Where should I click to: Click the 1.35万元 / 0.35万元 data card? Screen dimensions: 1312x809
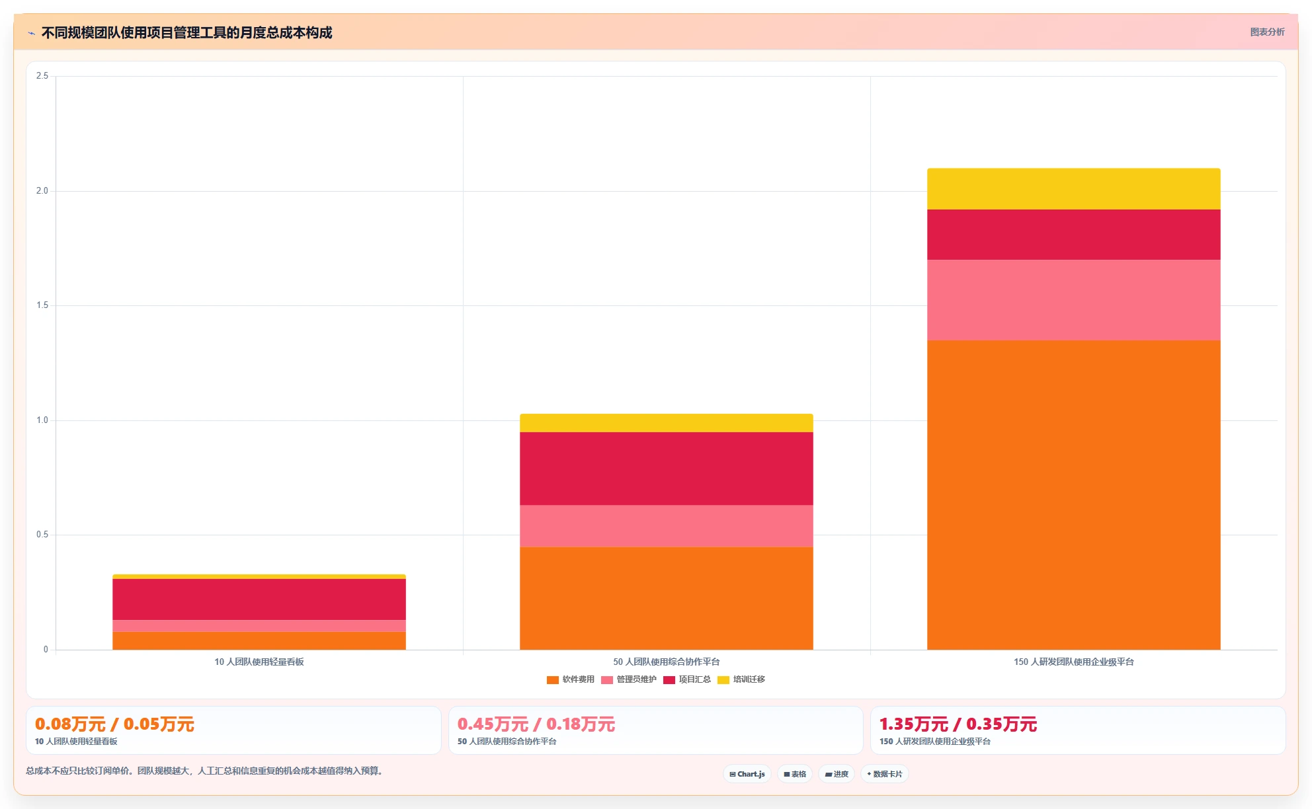tap(1078, 730)
